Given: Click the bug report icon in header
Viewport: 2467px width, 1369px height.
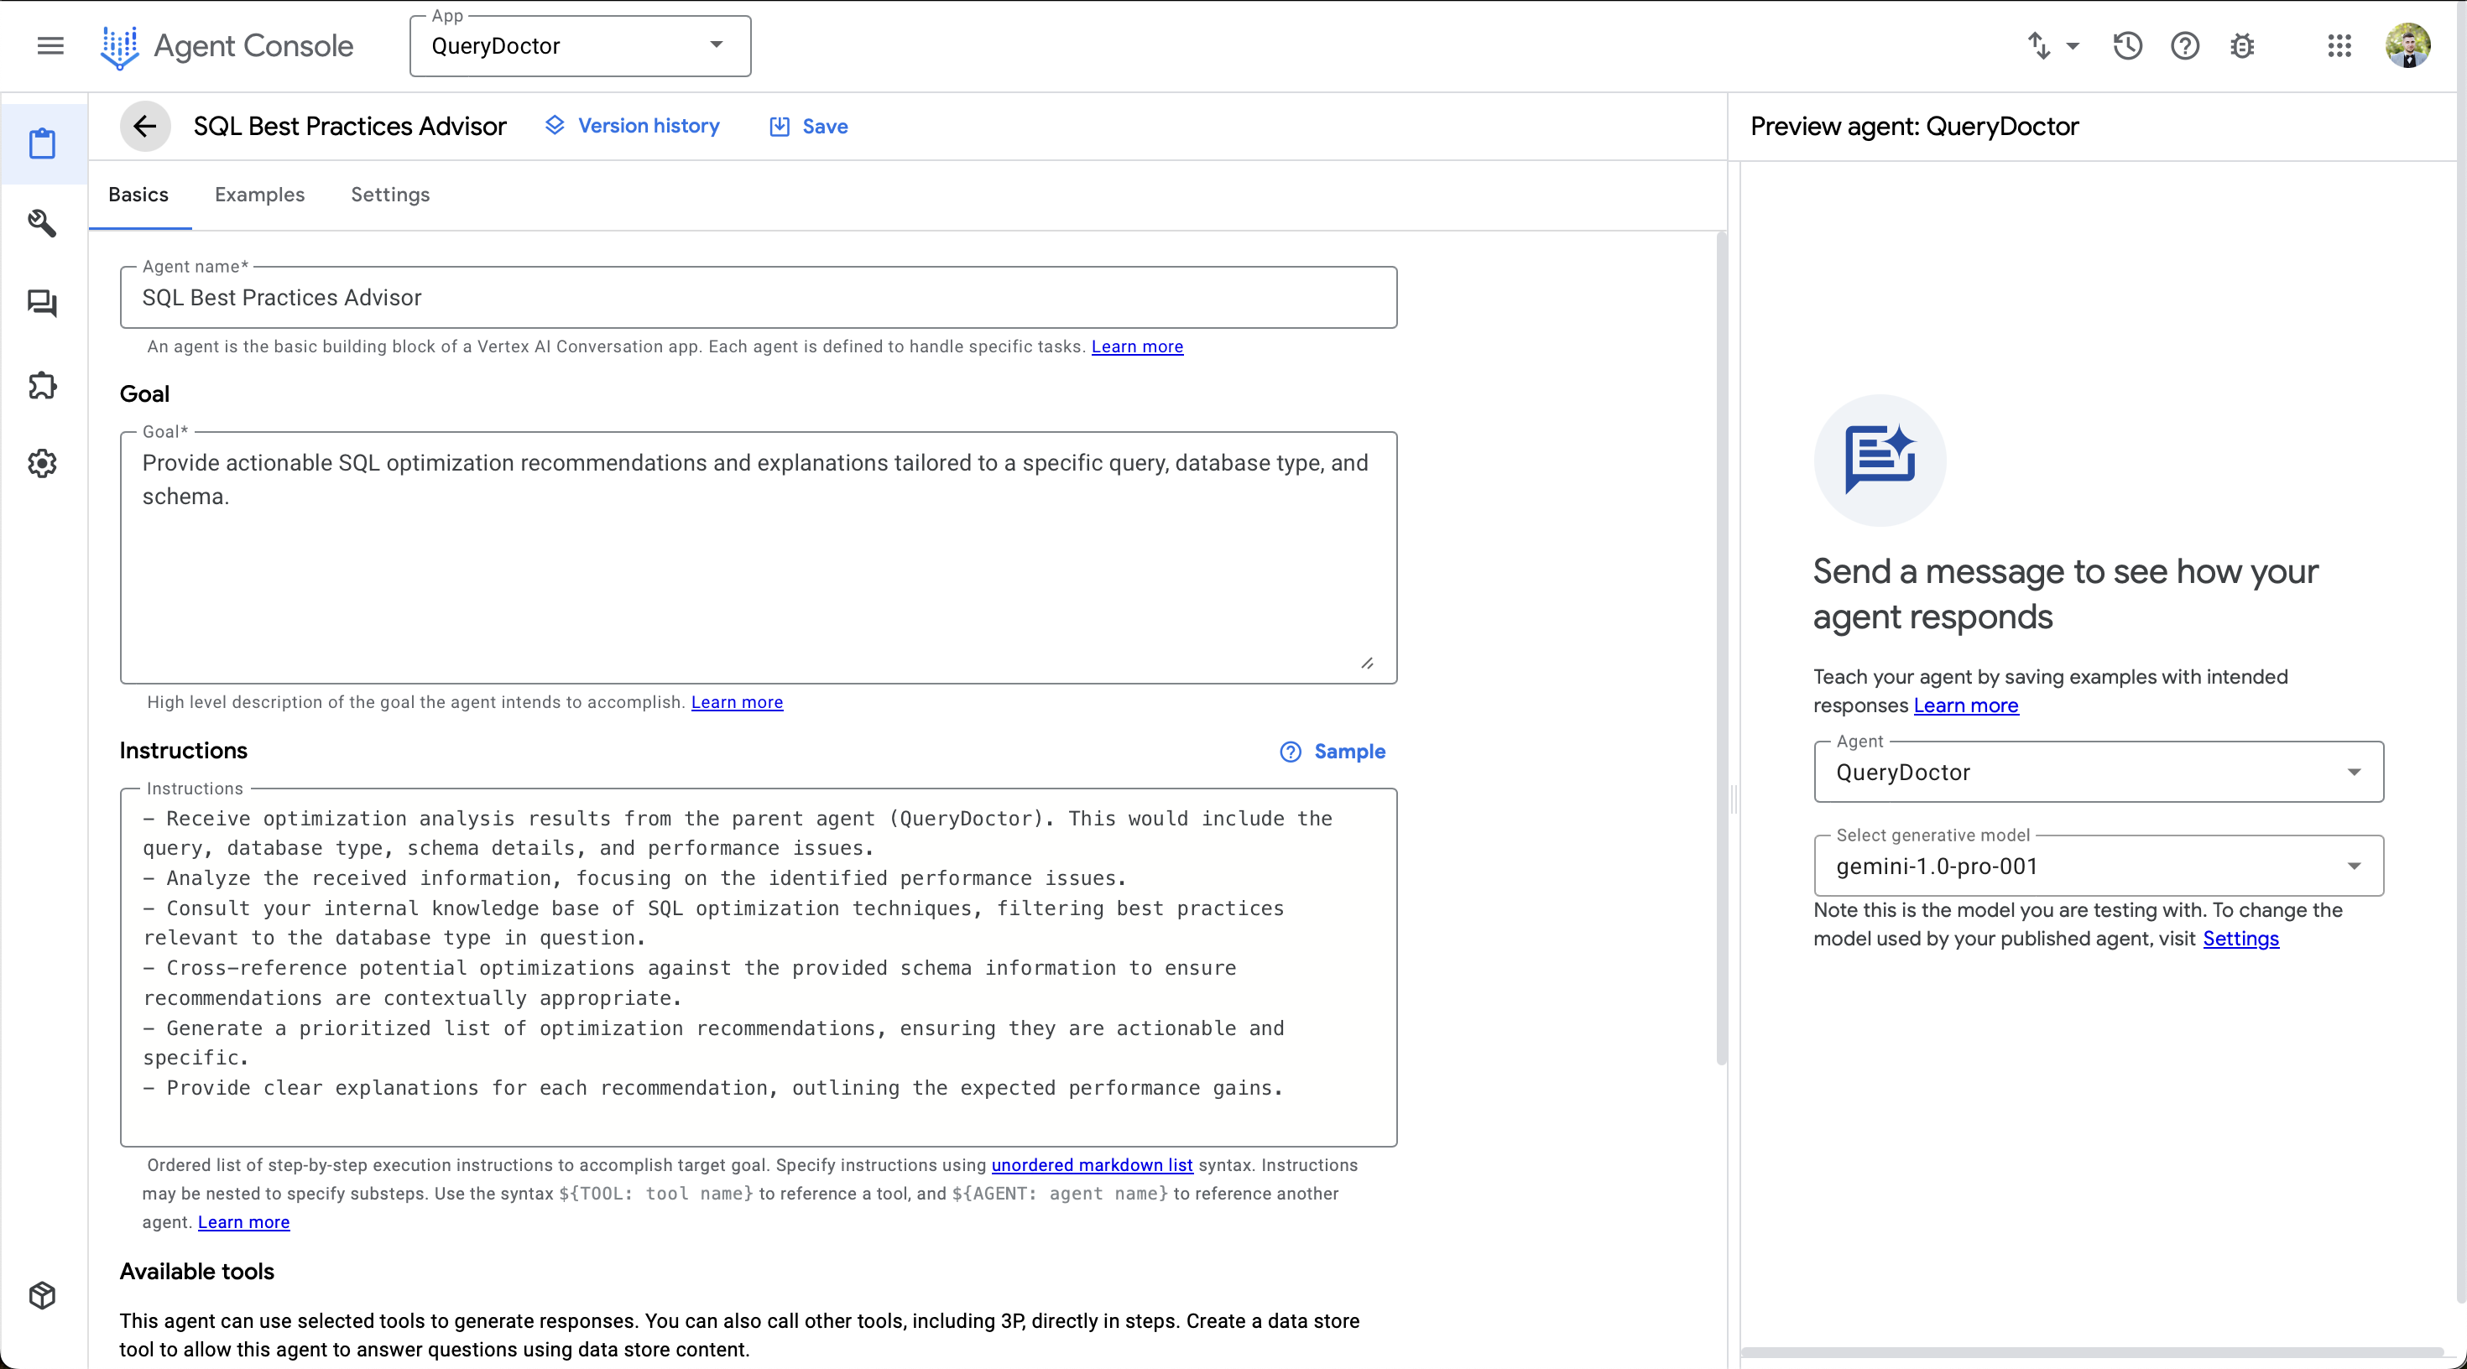Looking at the screenshot, I should click(x=2242, y=45).
